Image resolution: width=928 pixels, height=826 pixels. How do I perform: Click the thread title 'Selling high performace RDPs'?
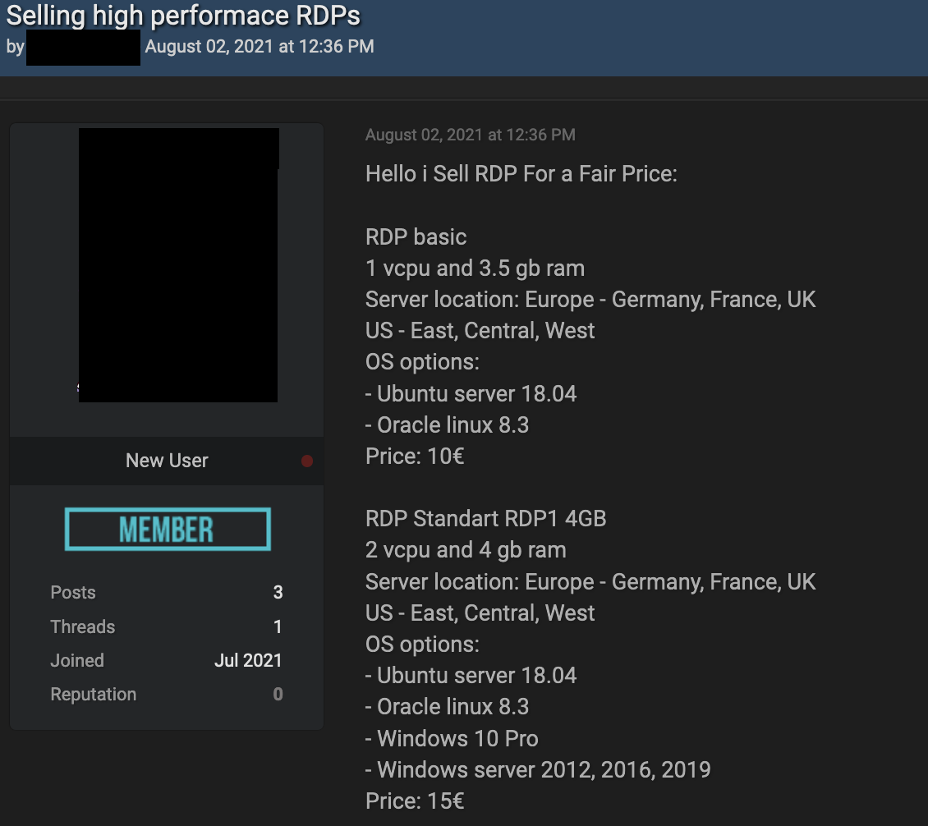coord(183,16)
